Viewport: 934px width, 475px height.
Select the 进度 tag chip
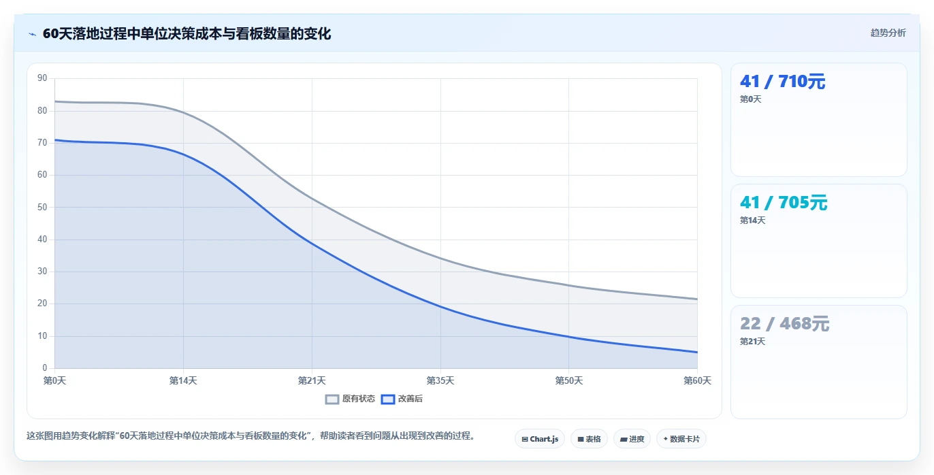(632, 439)
